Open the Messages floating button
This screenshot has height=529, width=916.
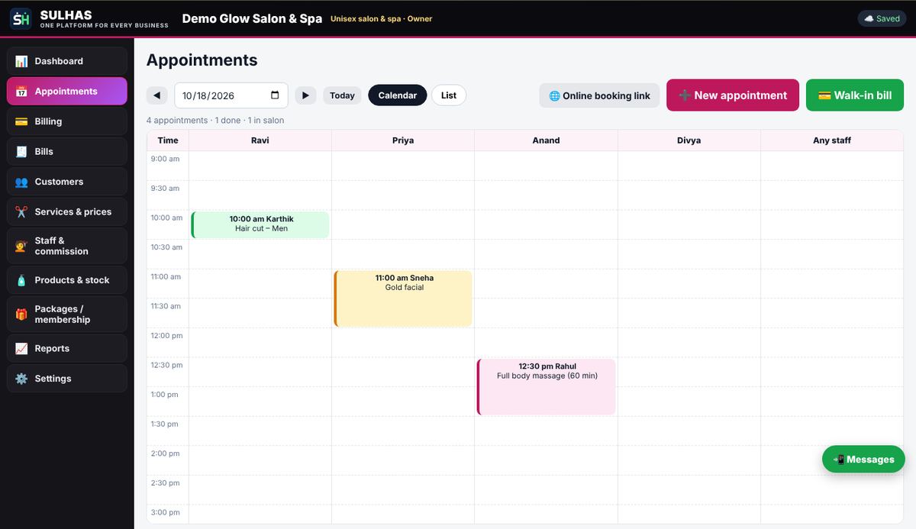(x=863, y=460)
